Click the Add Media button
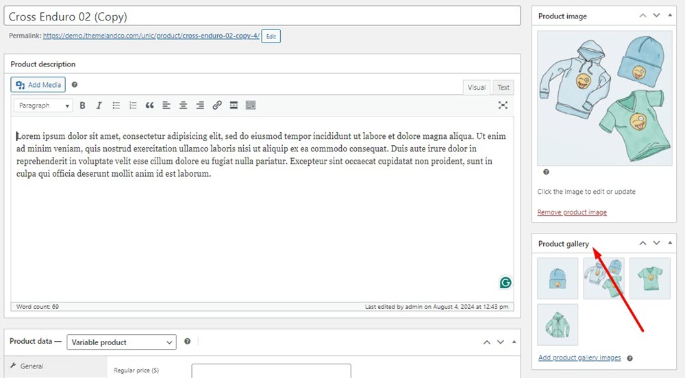 [x=38, y=85]
